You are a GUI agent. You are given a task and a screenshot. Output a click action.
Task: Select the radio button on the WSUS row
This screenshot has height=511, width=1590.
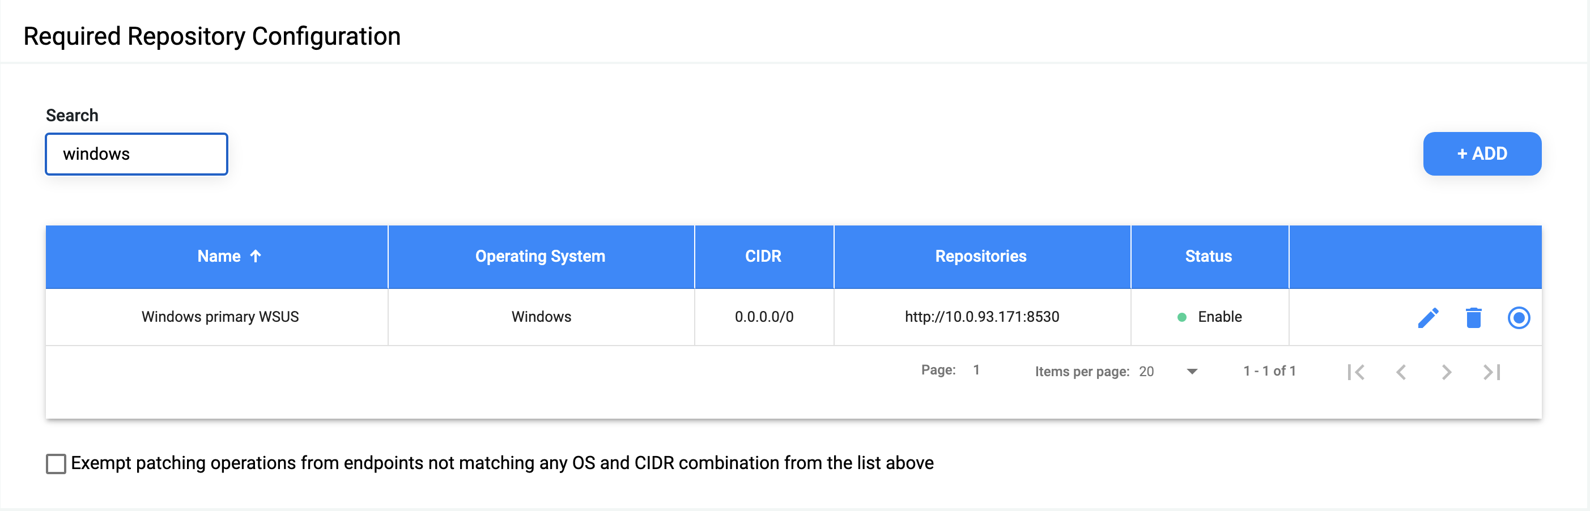pyautogui.click(x=1519, y=317)
